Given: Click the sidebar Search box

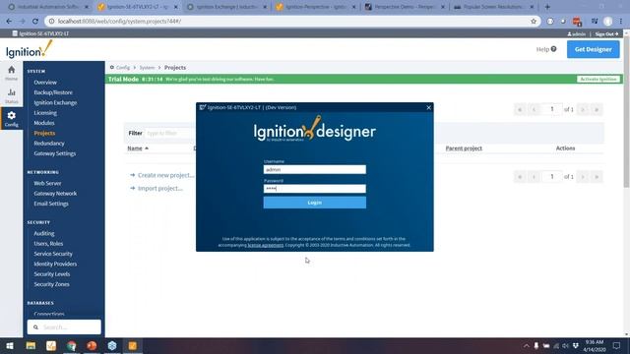Looking at the screenshot, I should pyautogui.click(x=64, y=327).
